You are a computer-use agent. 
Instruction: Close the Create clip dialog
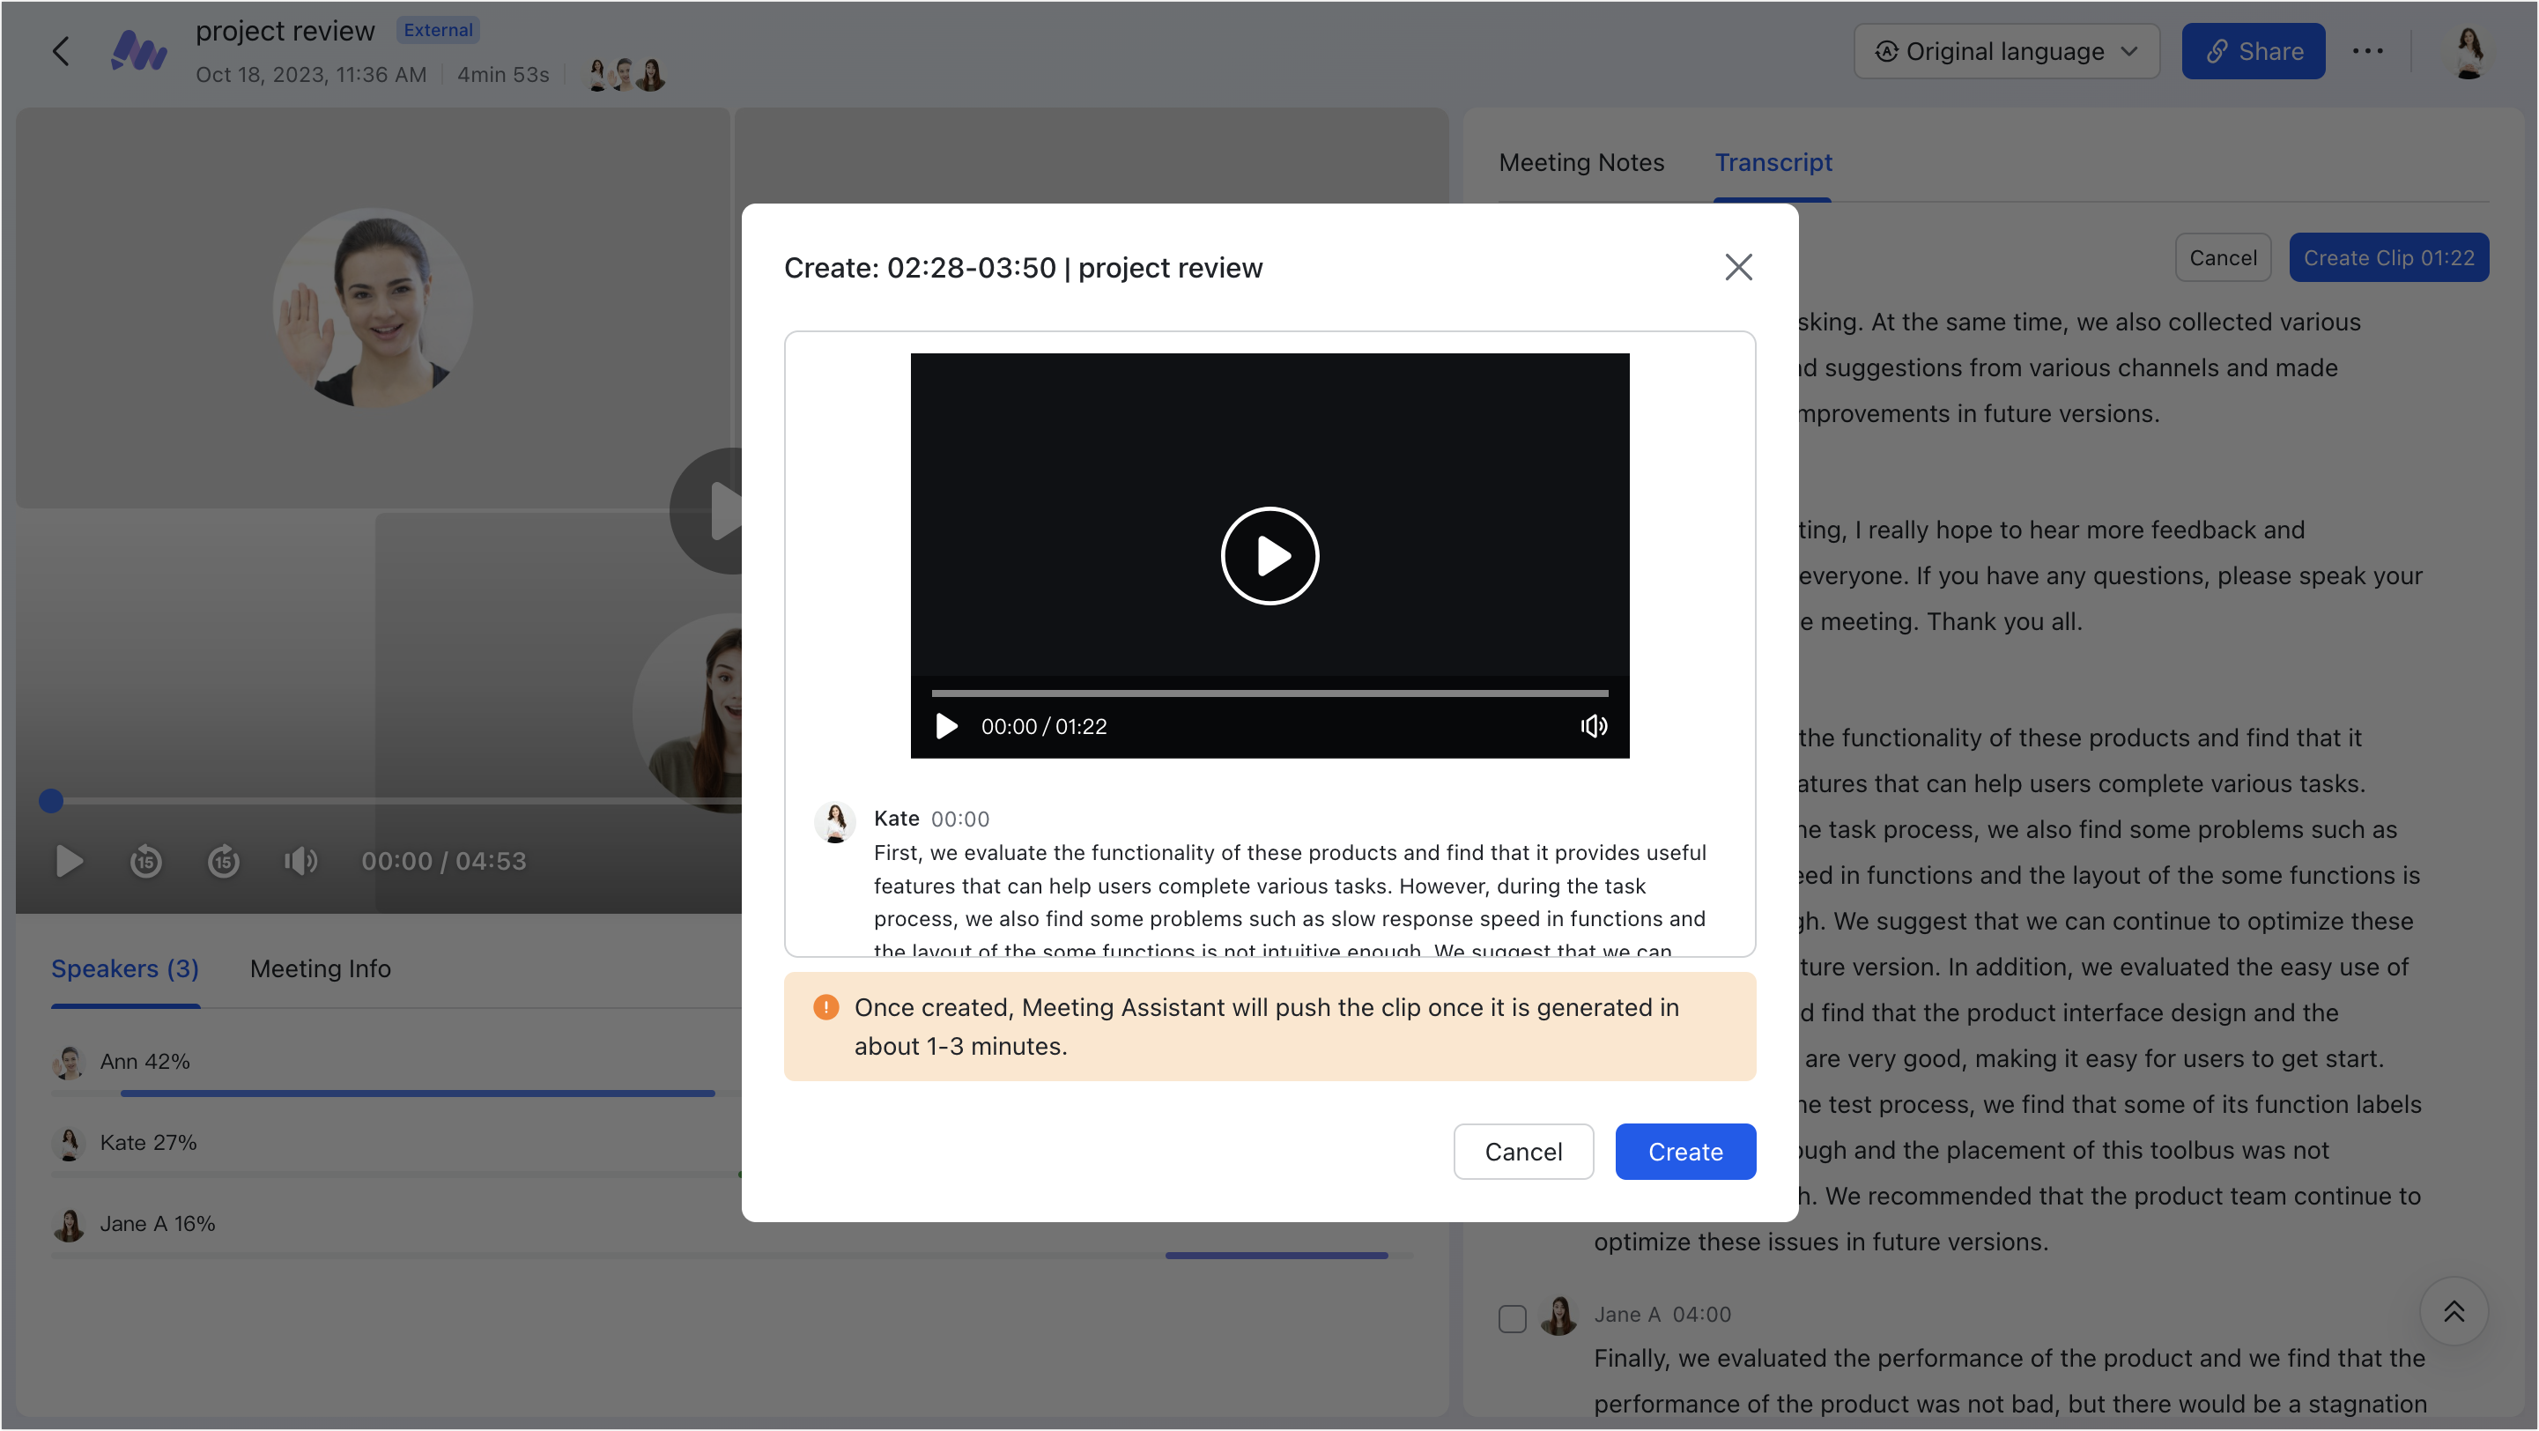click(1739, 267)
